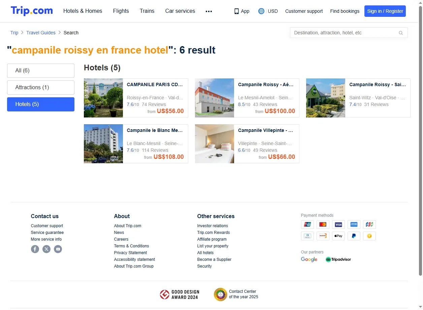Select the Hotels (5) filter tab

pos(41,104)
